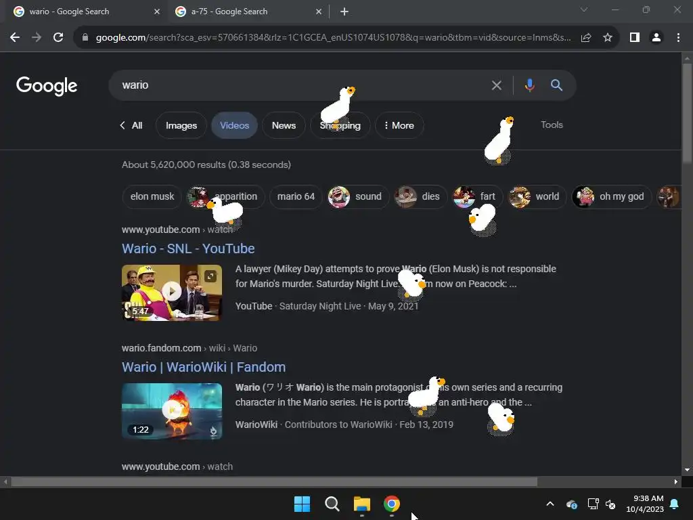Viewport: 693px width, 520px height.
Task: Select the News filter
Action: pyautogui.click(x=284, y=125)
